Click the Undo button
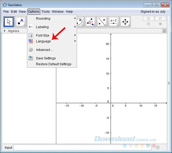The height and width of the screenshot is (153, 172). pos(148,18)
